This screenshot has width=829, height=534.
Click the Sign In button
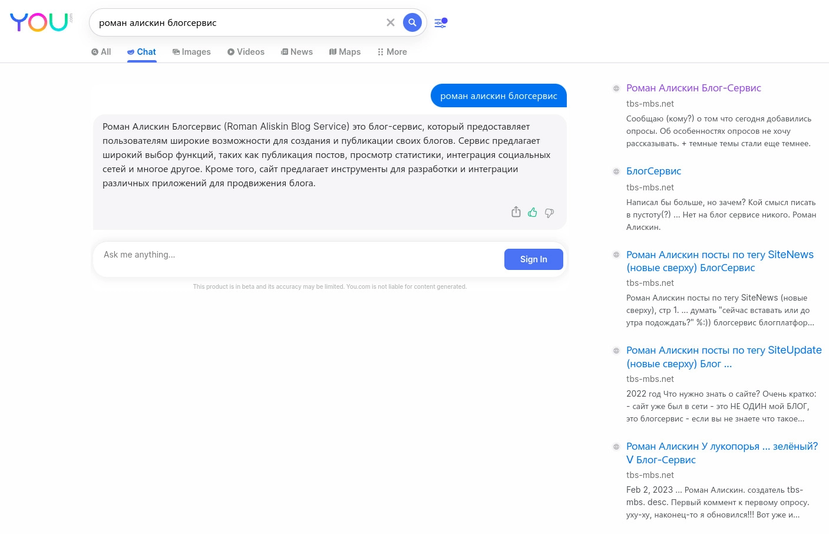click(534, 259)
